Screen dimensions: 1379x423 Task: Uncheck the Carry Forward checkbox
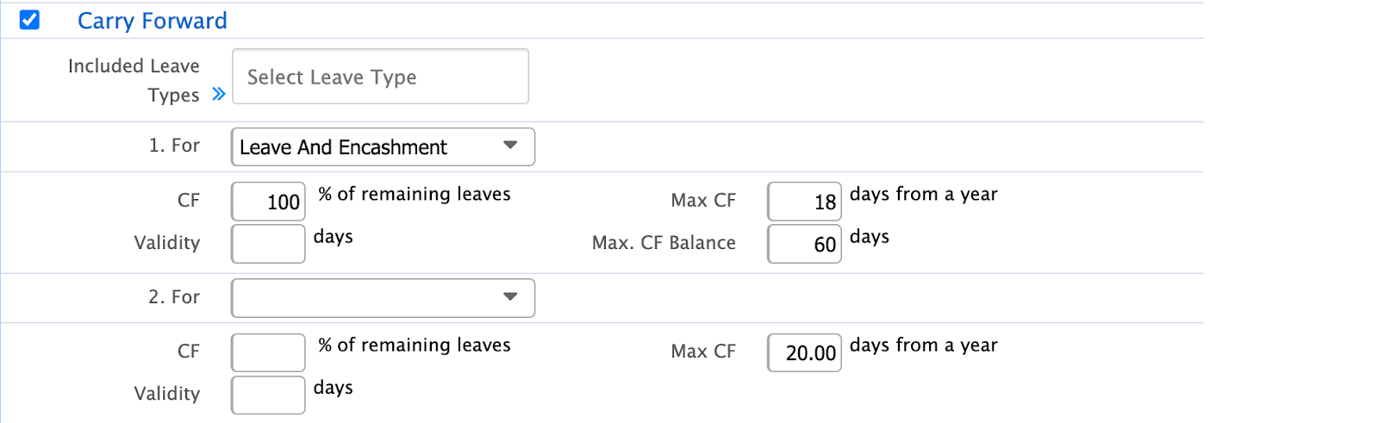pyautogui.click(x=29, y=20)
